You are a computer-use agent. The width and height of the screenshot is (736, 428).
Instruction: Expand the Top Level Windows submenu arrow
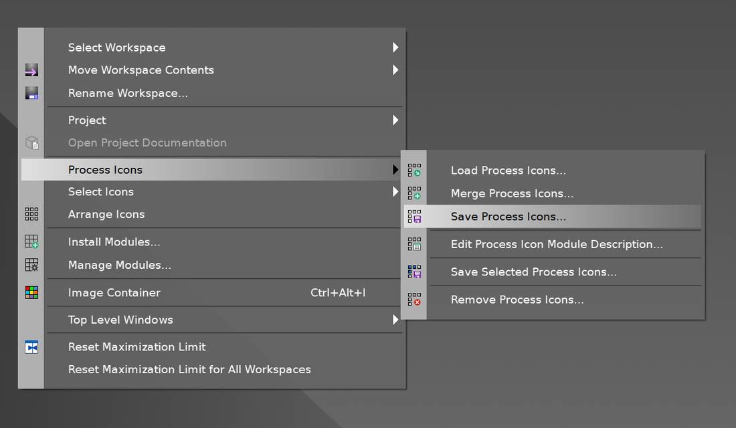coord(395,320)
